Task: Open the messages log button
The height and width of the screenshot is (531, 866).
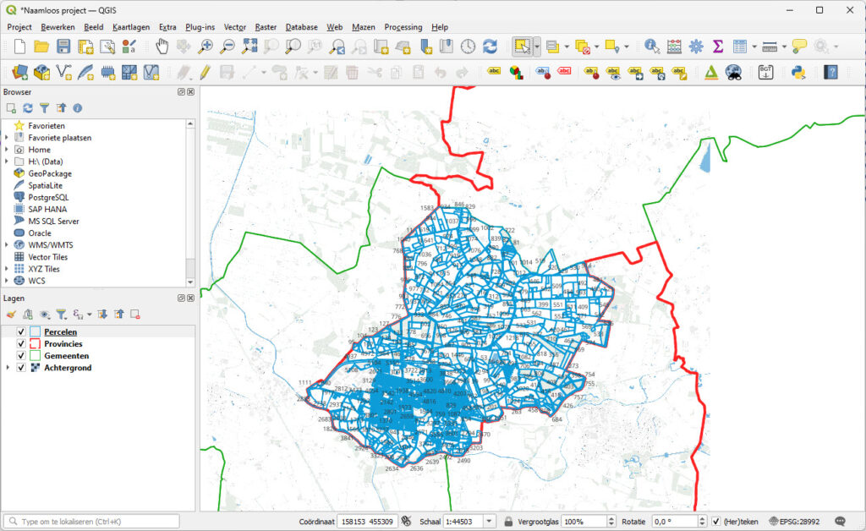Action: coord(841,521)
